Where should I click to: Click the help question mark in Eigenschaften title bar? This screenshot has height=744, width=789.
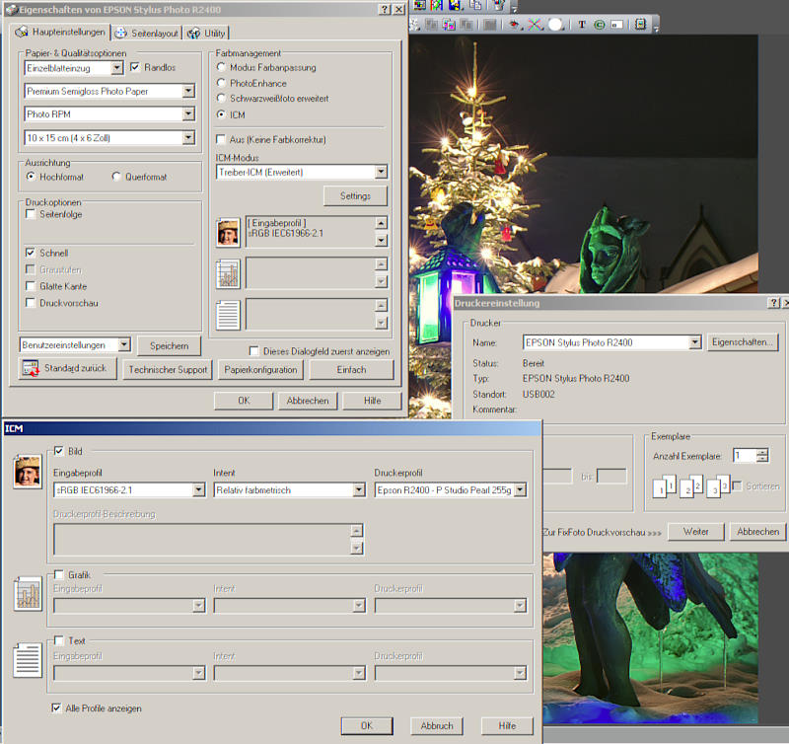[385, 9]
